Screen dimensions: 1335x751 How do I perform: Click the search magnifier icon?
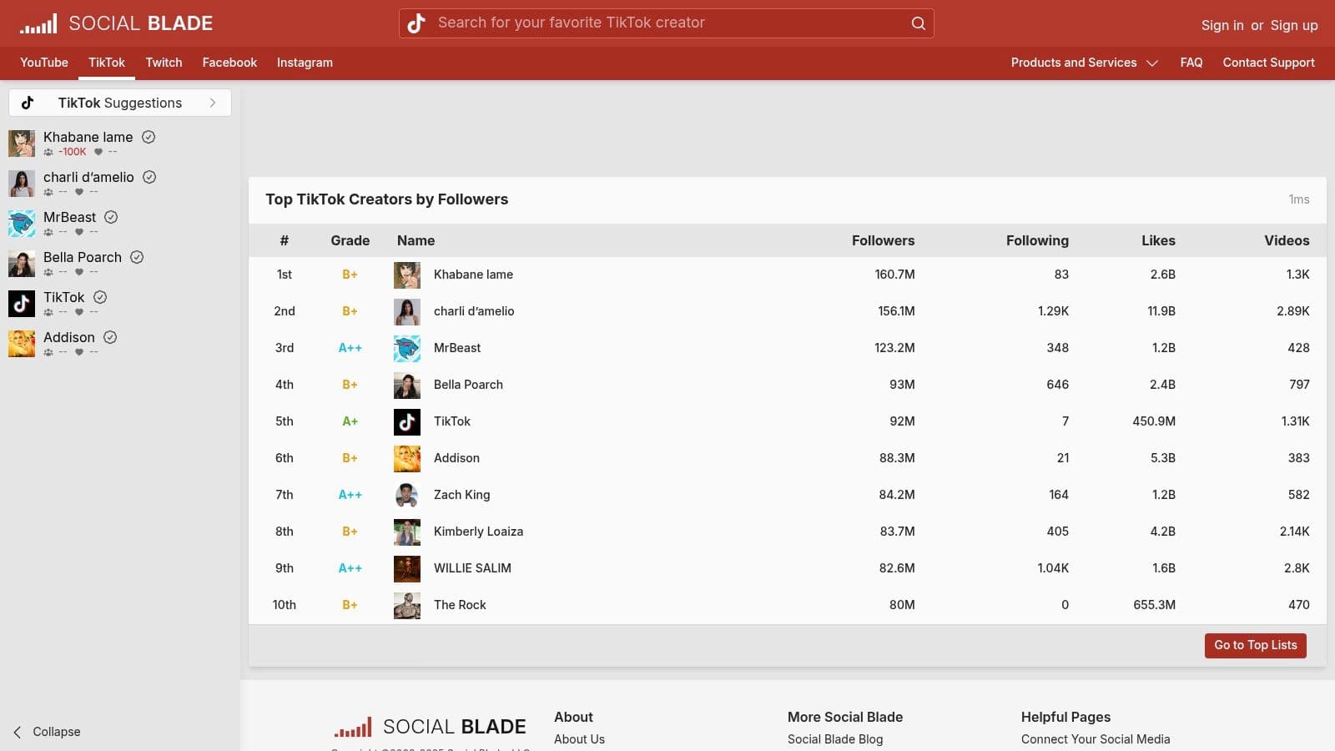pyautogui.click(x=918, y=23)
